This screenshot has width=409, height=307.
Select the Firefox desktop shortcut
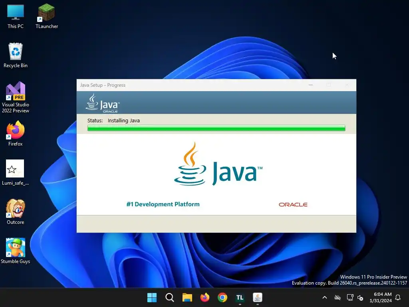pos(16,134)
